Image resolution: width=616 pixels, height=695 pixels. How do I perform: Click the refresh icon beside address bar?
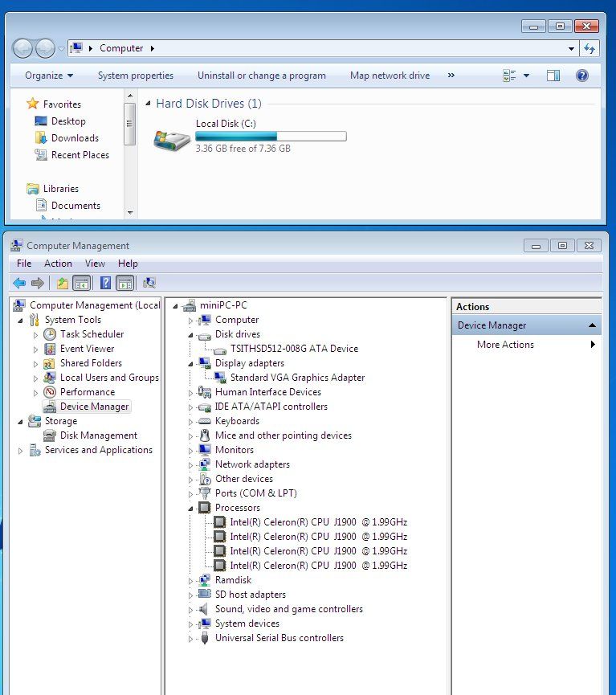589,48
